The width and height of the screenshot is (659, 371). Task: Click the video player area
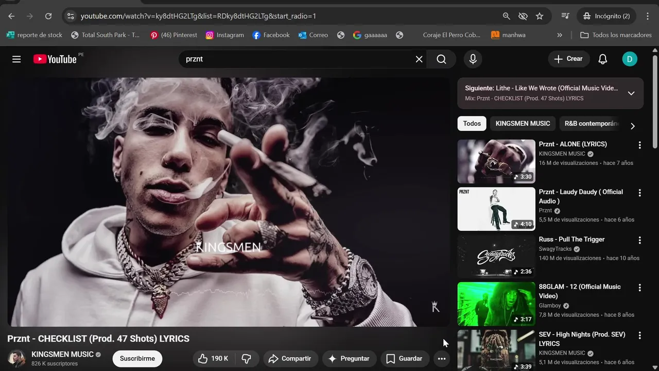[x=229, y=202]
